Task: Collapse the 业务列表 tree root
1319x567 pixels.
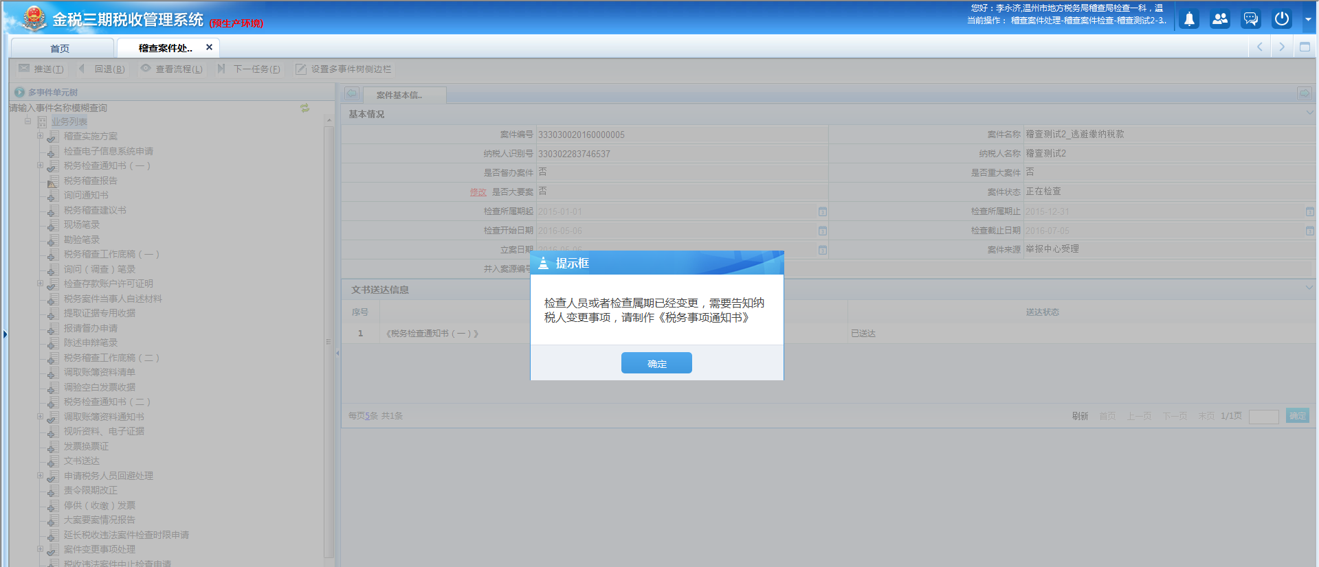Action: pos(28,121)
